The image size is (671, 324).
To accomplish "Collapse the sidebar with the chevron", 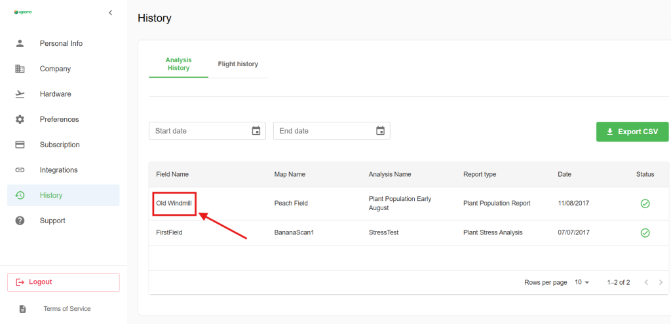I will tap(110, 12).
